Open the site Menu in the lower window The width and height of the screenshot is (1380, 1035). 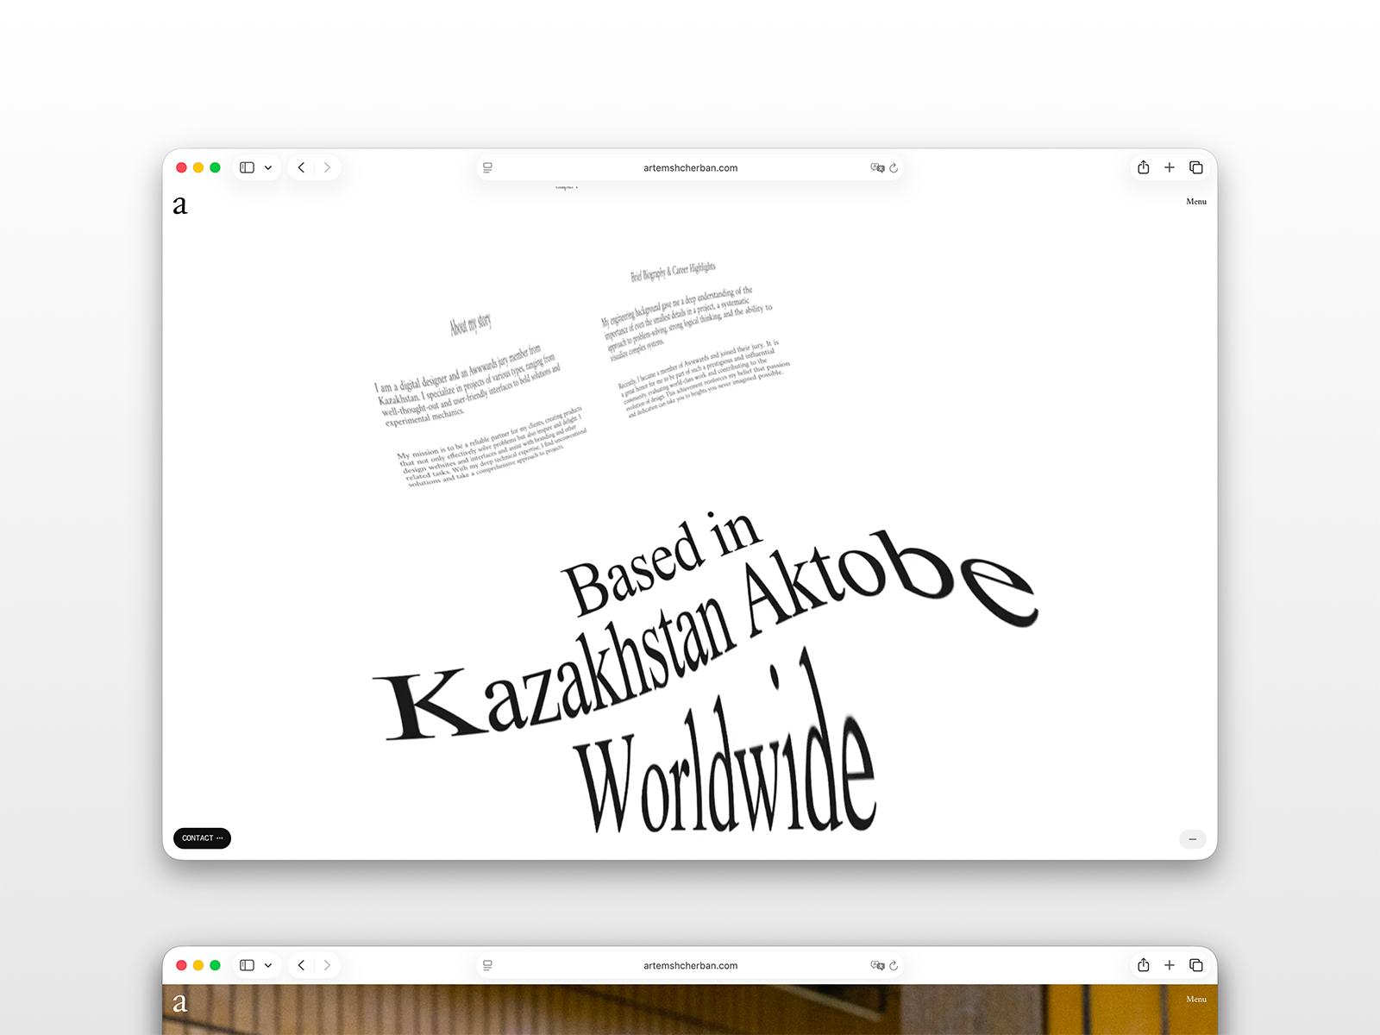[x=1196, y=1000]
